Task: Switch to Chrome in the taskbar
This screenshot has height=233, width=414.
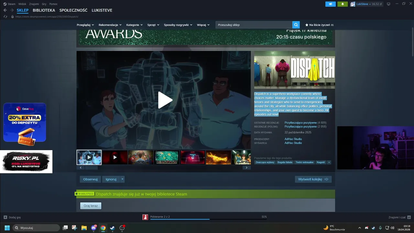Action: [103, 228]
